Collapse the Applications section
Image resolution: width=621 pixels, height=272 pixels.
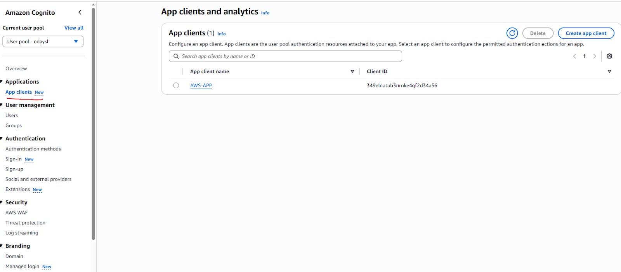[2, 82]
